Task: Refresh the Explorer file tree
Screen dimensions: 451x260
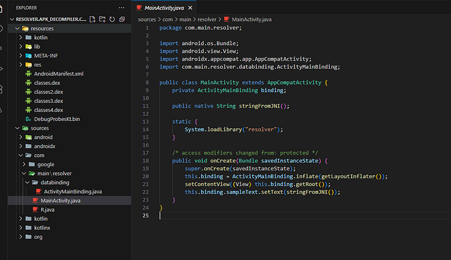Action: (112, 19)
